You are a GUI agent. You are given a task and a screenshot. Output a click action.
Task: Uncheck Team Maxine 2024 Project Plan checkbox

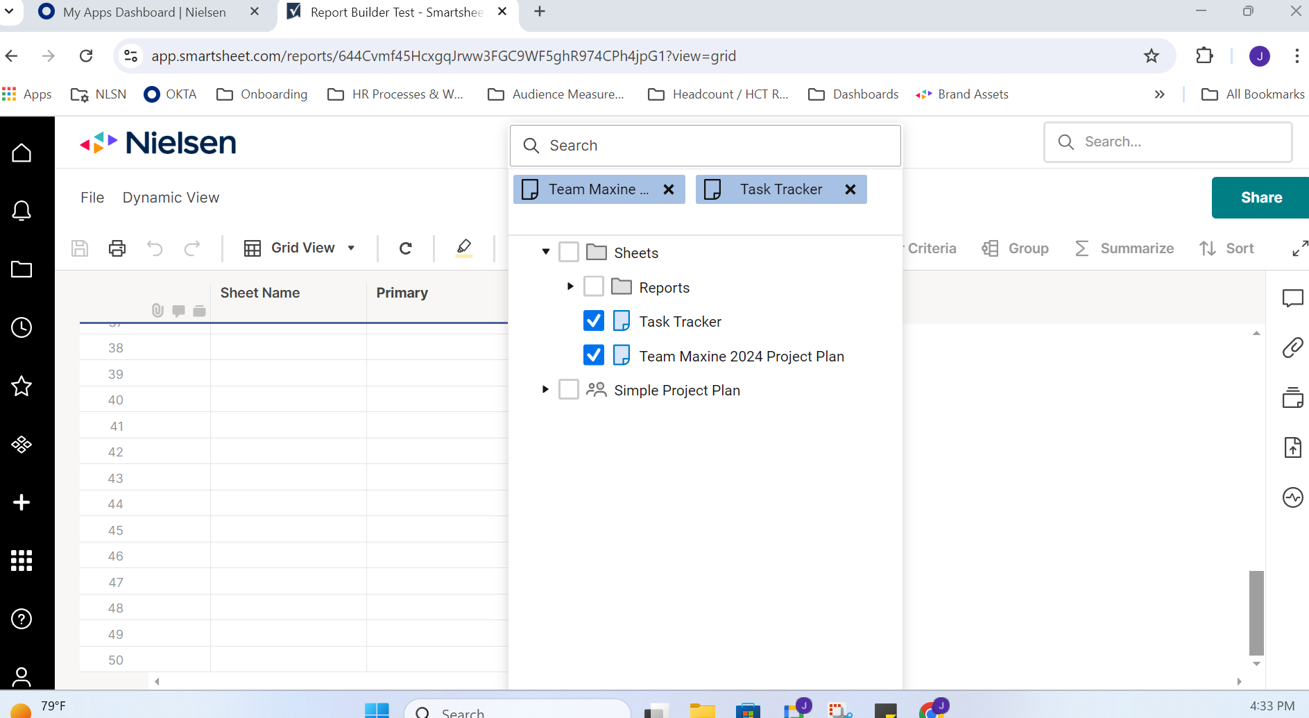tap(594, 355)
